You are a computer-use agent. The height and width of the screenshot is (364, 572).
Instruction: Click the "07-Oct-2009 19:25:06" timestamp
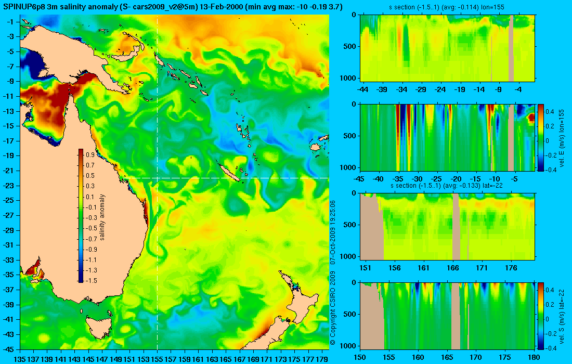pos(332,232)
